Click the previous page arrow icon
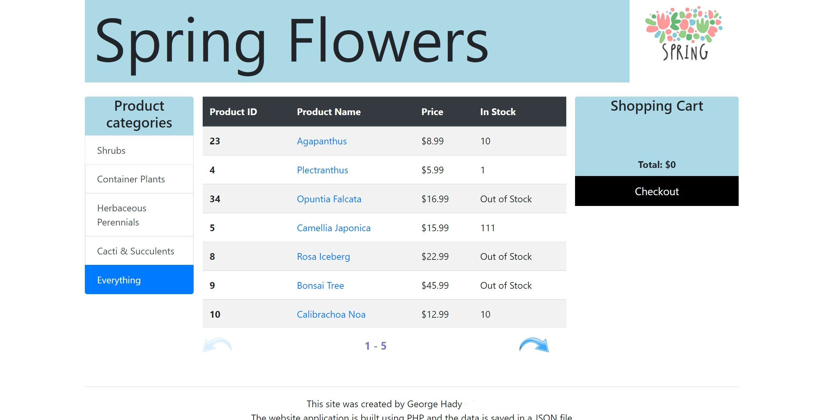 click(217, 345)
